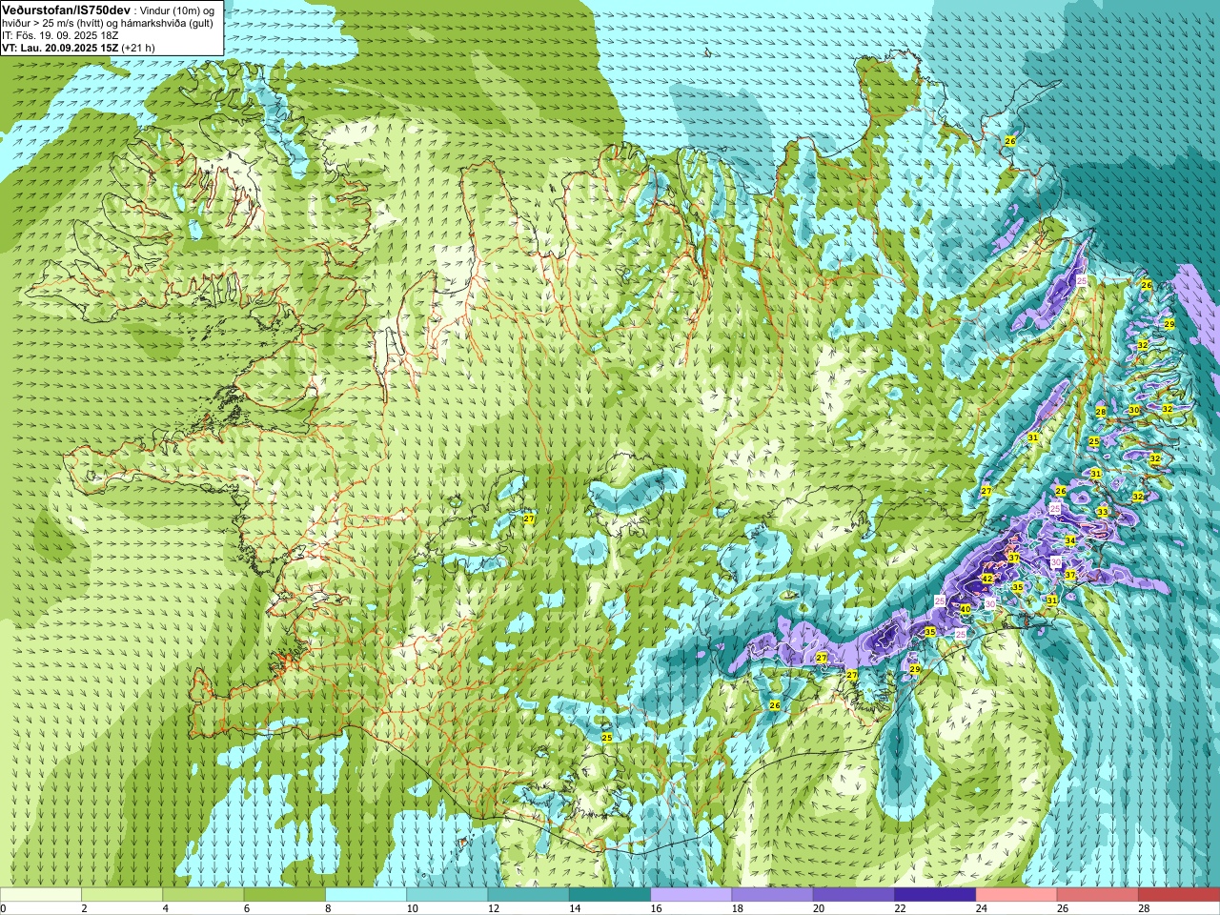Click the 'VT: Lau. 20.09.2025 15Z (+21 h)' line
This screenshot has width=1220, height=915.
coord(78,47)
